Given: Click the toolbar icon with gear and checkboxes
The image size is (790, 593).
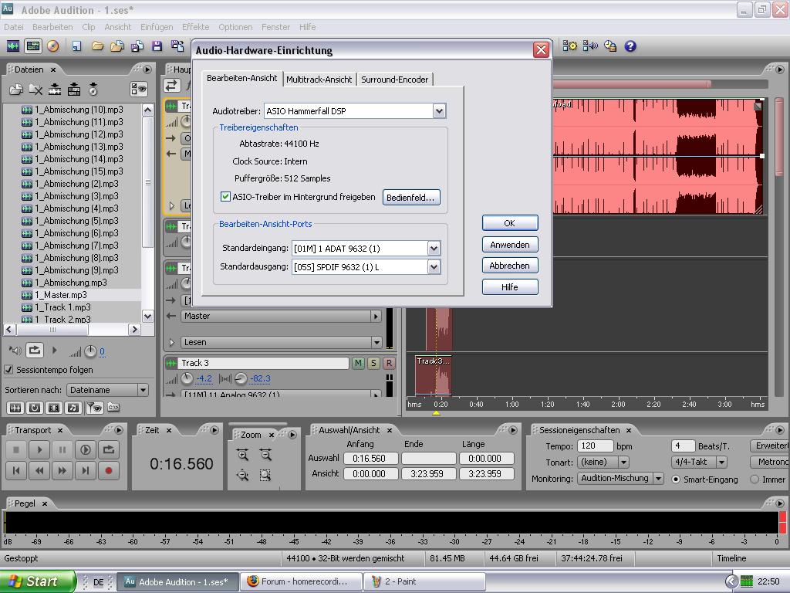Looking at the screenshot, I should click(570, 46).
